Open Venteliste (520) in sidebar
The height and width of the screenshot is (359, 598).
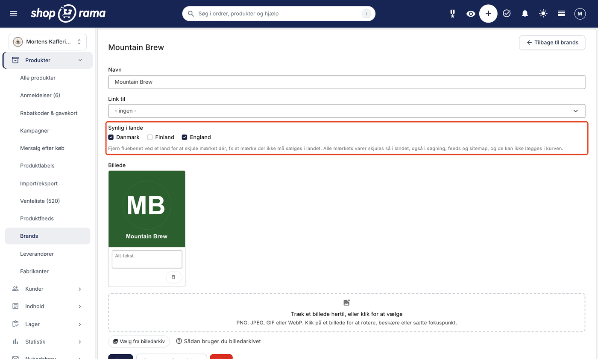tap(40, 201)
